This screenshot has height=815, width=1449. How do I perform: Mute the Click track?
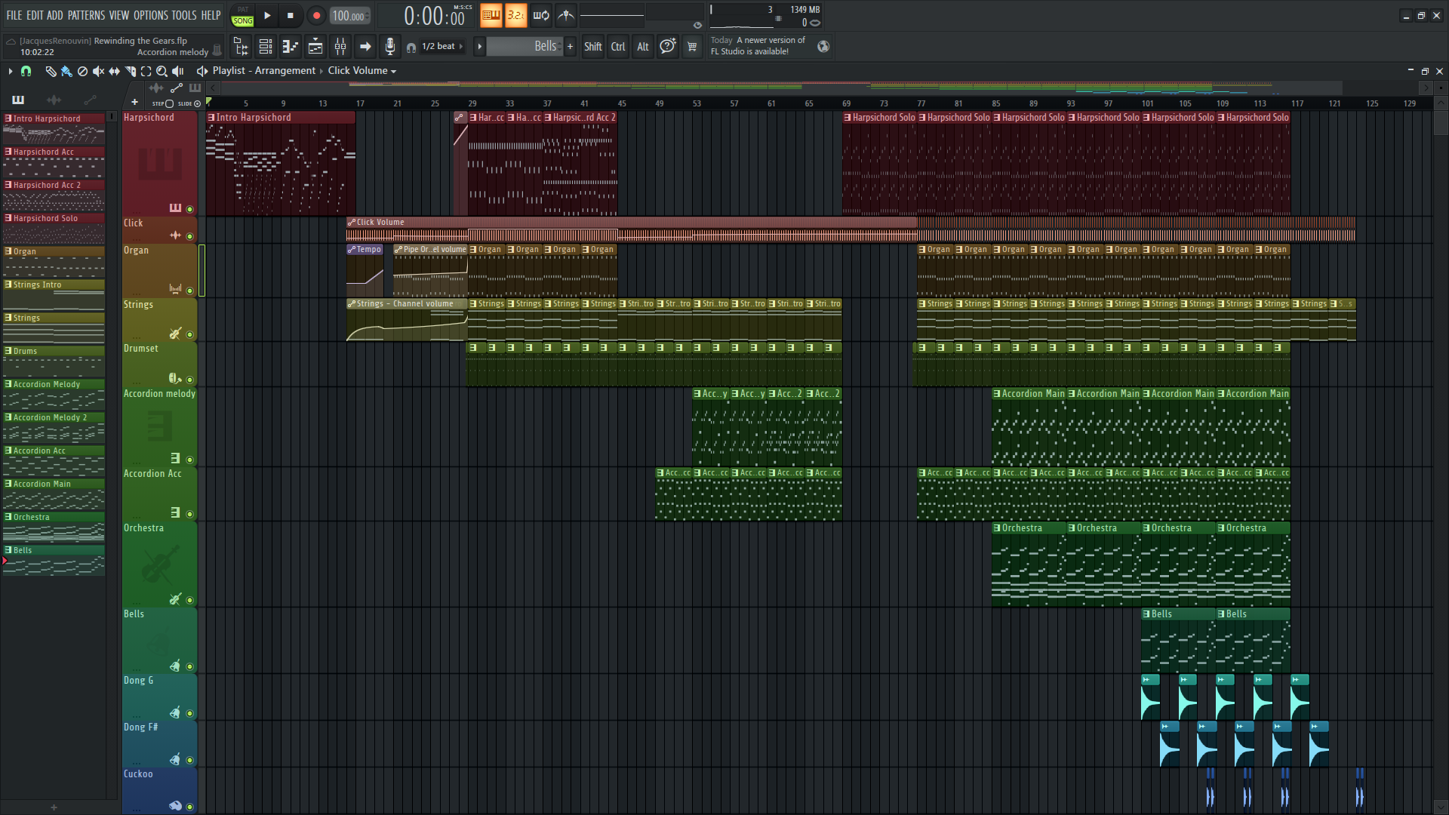pos(190,236)
